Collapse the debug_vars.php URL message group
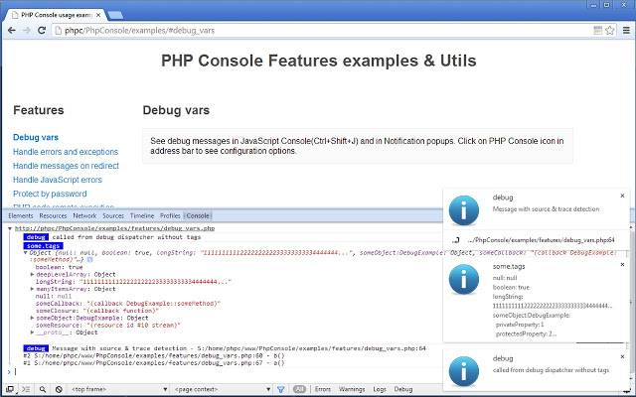Viewport: 636px width, 397px height. pos(10,228)
